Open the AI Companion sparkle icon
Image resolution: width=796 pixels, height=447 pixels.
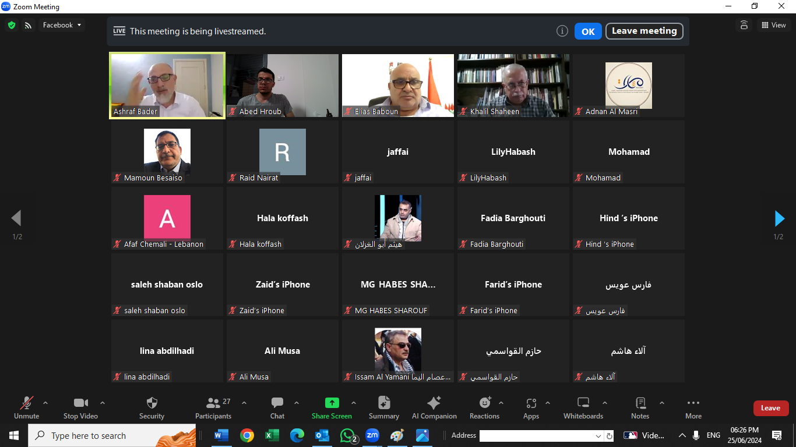[434, 403]
